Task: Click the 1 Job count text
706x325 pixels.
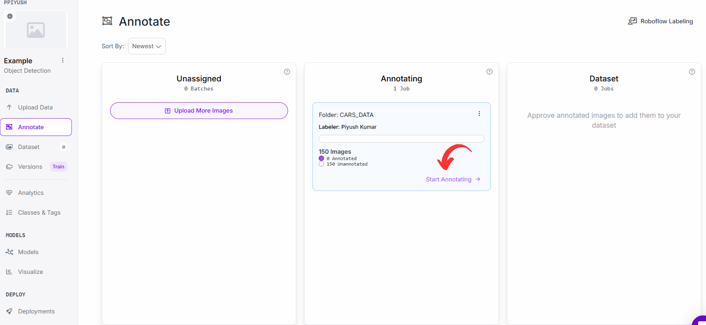Action: tap(401, 88)
